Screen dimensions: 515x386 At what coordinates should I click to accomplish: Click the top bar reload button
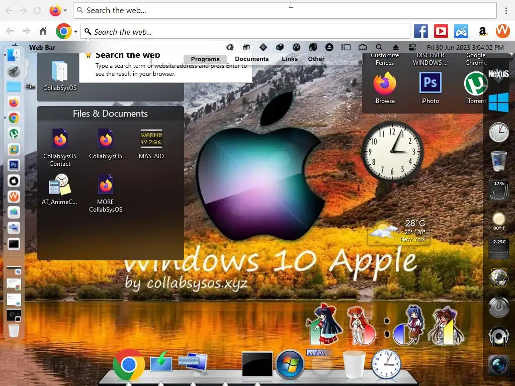[x=37, y=11]
